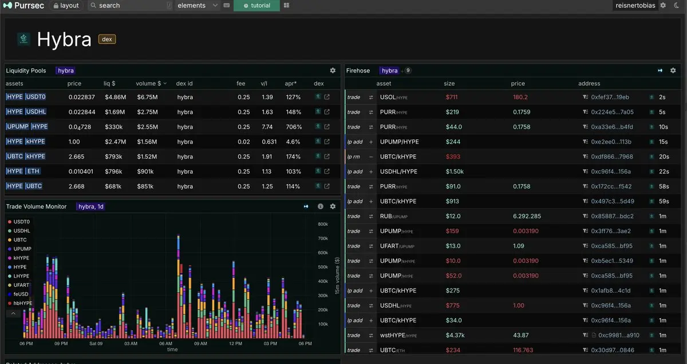Click Firehose size column header
Image resolution: width=687 pixels, height=364 pixels.
[x=449, y=83]
